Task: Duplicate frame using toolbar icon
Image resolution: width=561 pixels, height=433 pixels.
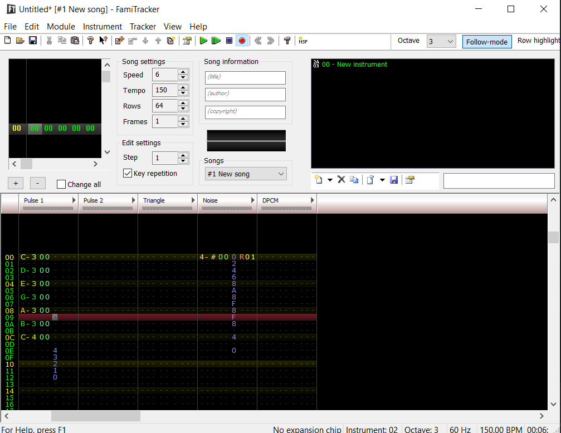Action: point(171,41)
